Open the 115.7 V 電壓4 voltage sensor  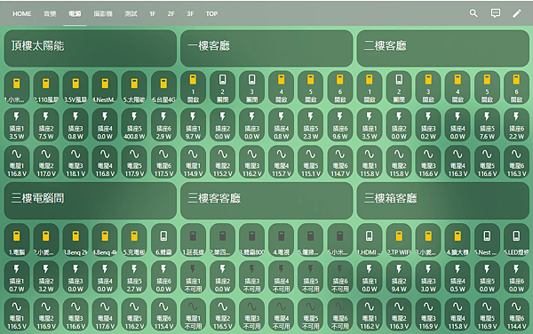[x=281, y=162]
